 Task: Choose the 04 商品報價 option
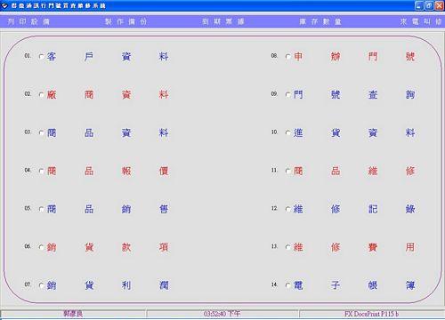(x=41, y=171)
